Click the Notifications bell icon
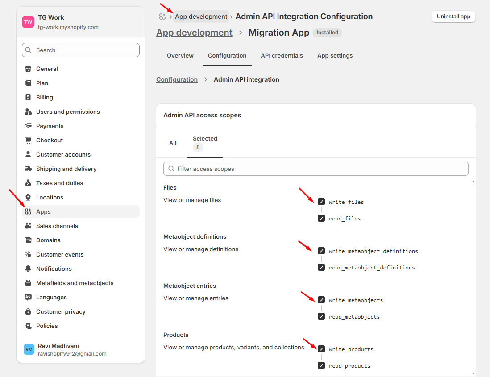The image size is (490, 377). 28,269
